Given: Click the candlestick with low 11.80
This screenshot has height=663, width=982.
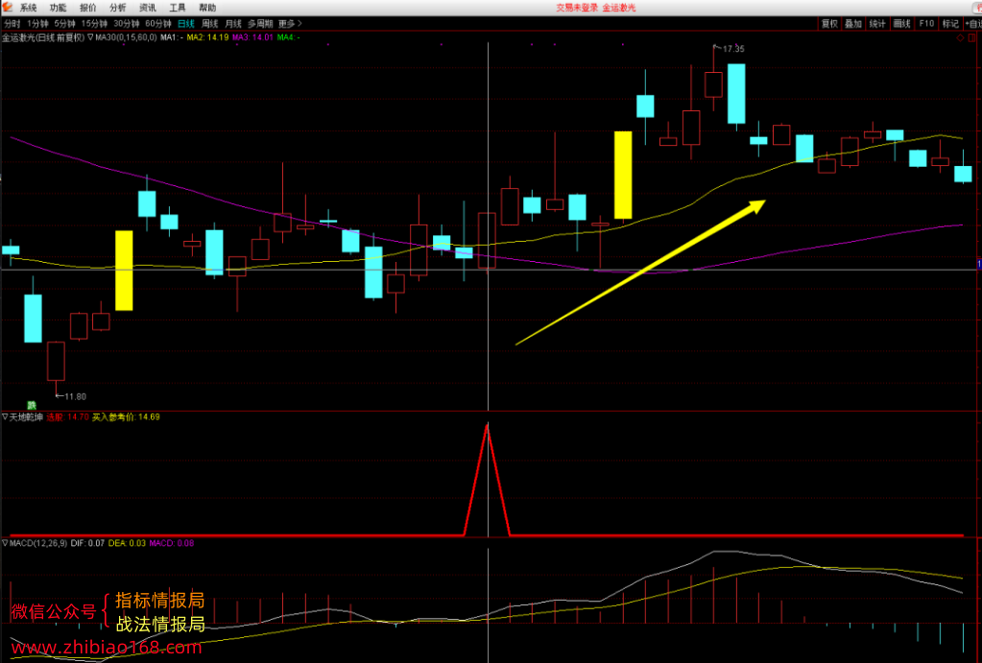Looking at the screenshot, I should click(x=56, y=361).
